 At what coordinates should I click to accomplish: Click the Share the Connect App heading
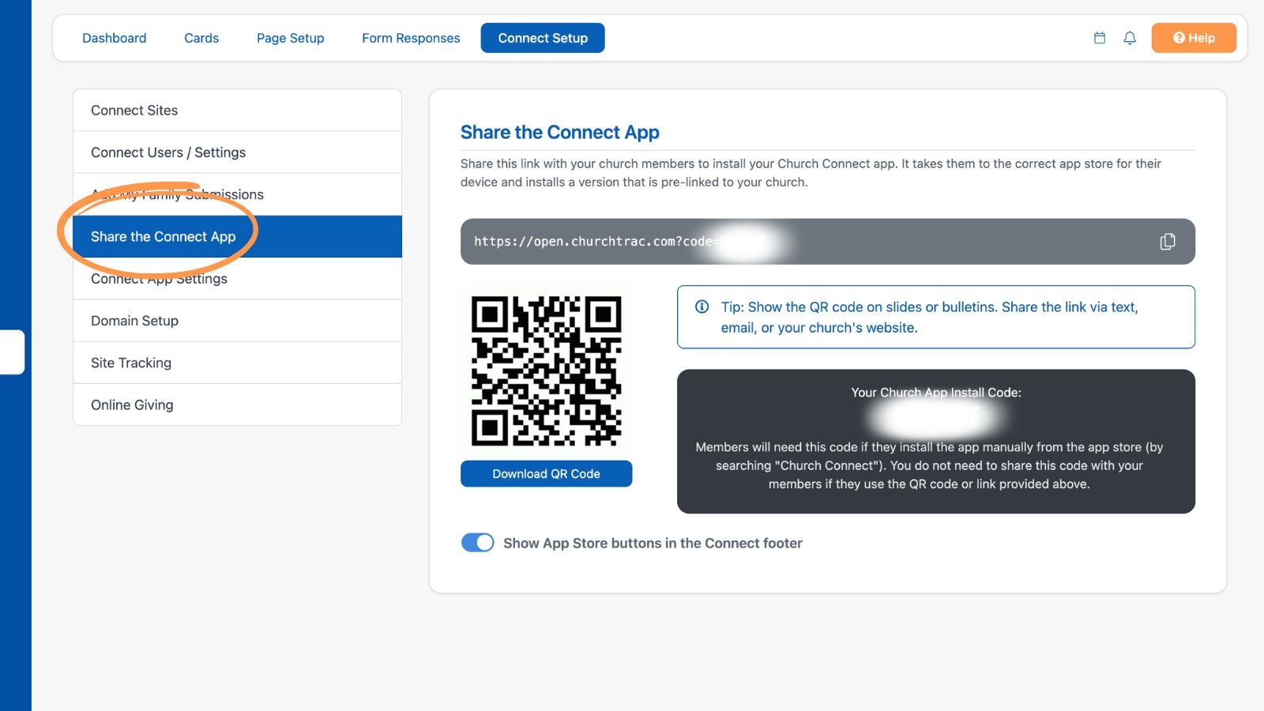pyautogui.click(x=560, y=132)
